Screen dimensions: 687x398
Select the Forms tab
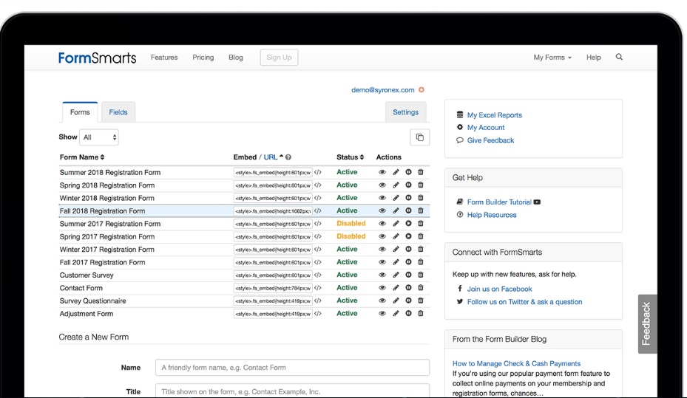pos(80,112)
